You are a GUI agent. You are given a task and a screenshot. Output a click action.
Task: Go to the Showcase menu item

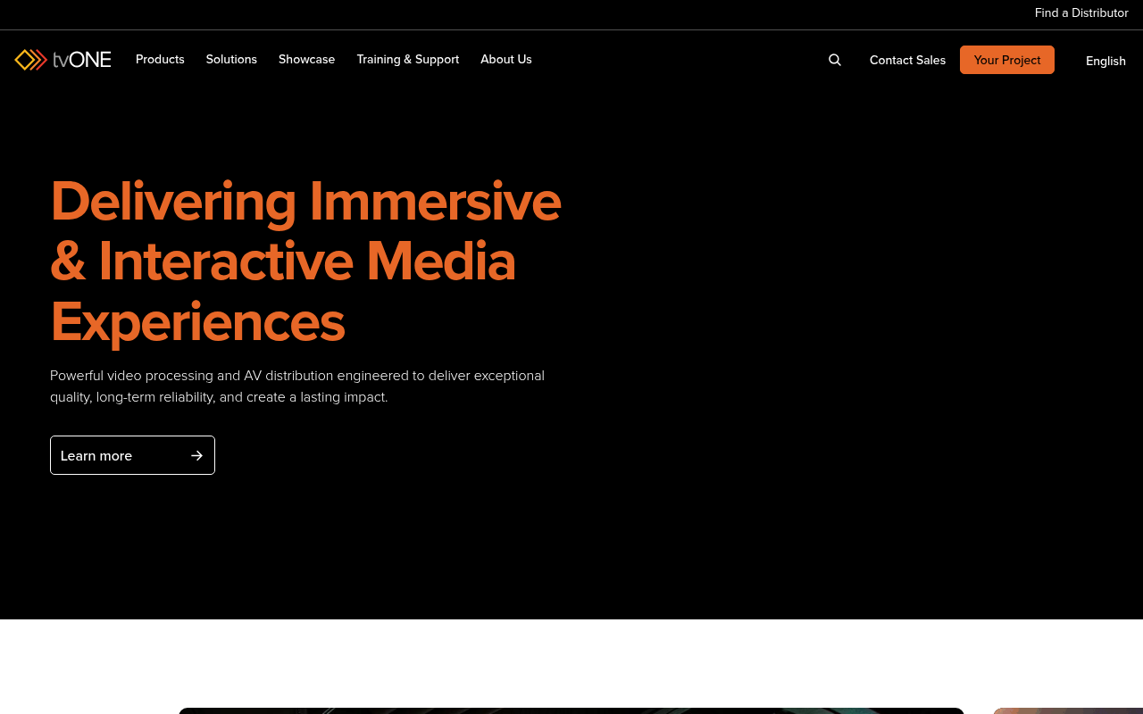click(306, 59)
